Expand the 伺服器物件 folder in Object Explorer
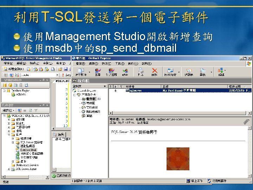The image size is (253, 190). pyautogui.click(x=9, y=127)
